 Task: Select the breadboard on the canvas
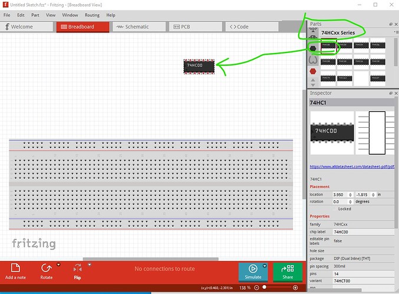click(151, 184)
